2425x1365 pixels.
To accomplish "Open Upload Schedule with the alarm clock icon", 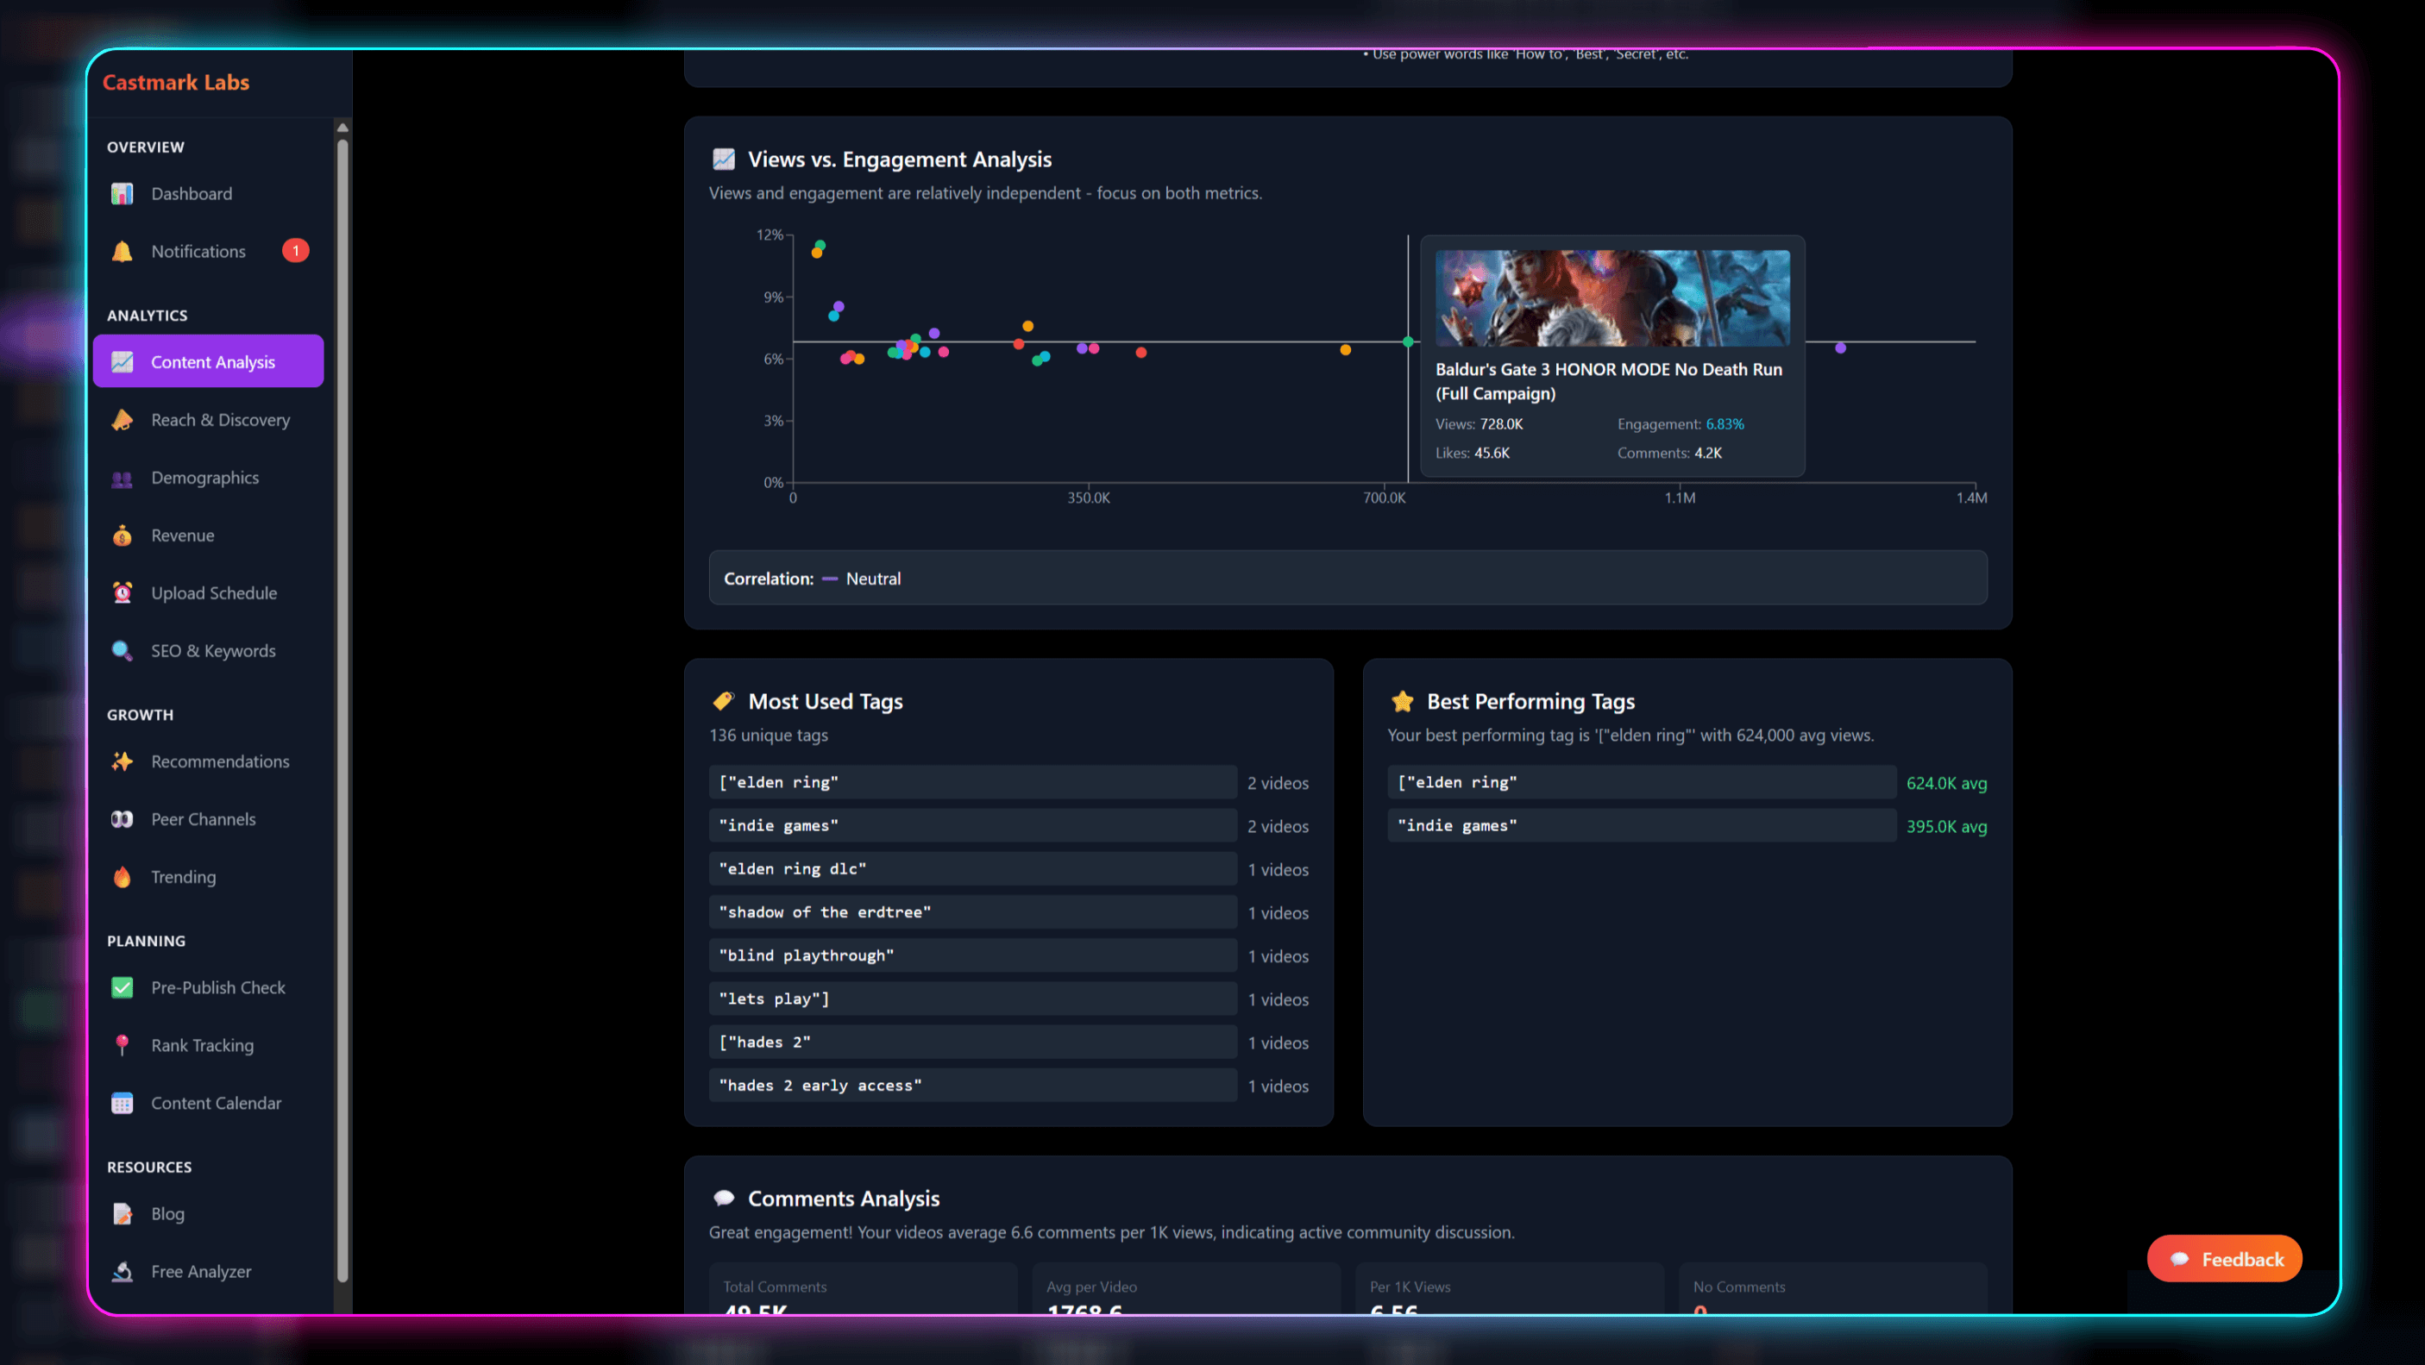I will [123, 592].
